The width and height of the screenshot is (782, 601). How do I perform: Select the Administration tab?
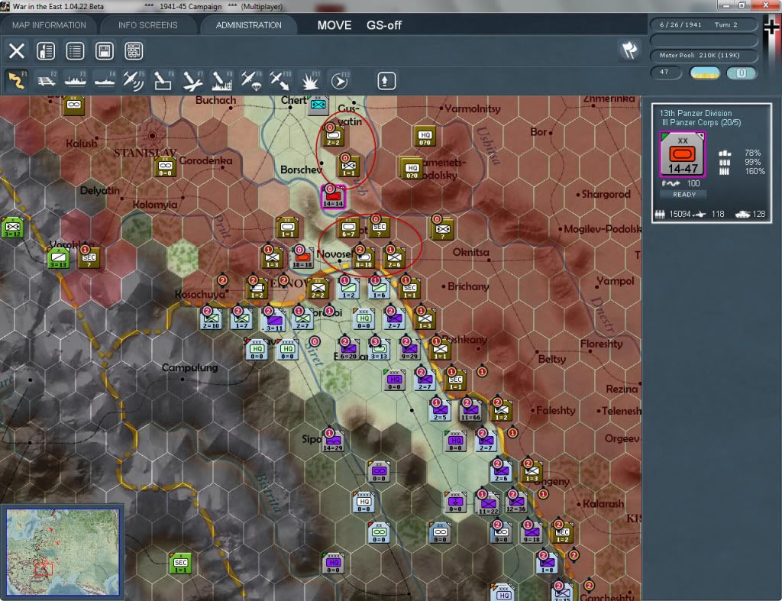pos(248,25)
